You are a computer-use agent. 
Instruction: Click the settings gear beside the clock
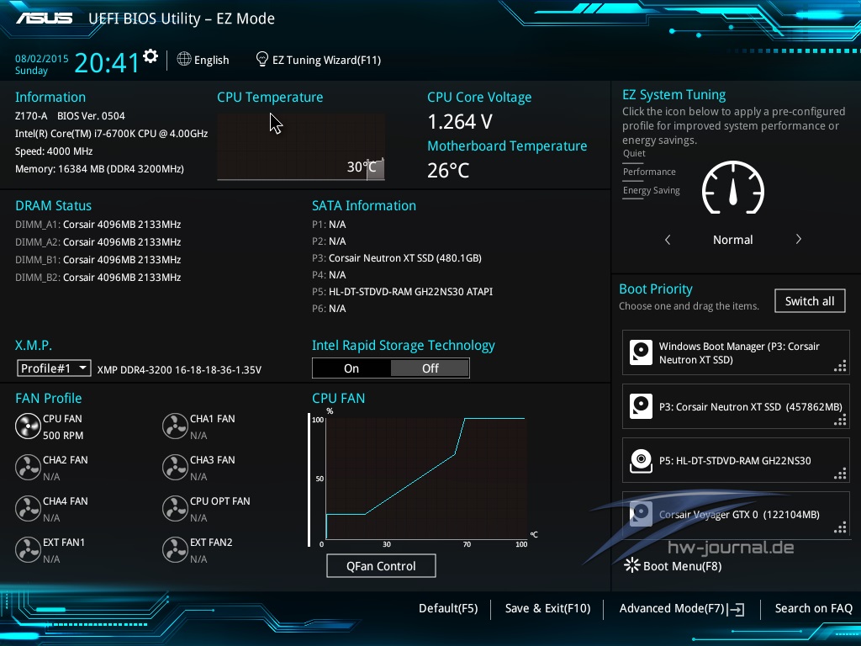pyautogui.click(x=151, y=56)
